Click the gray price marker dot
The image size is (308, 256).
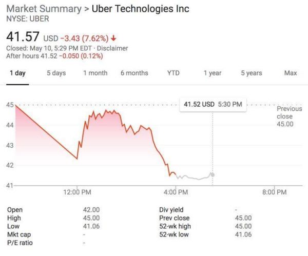click(213, 175)
